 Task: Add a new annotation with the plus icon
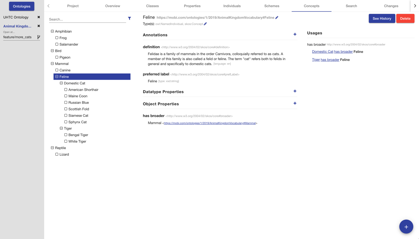(x=295, y=34)
